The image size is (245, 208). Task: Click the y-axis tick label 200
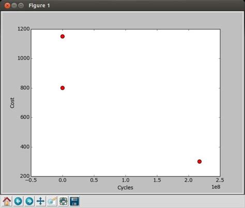(x=25, y=176)
